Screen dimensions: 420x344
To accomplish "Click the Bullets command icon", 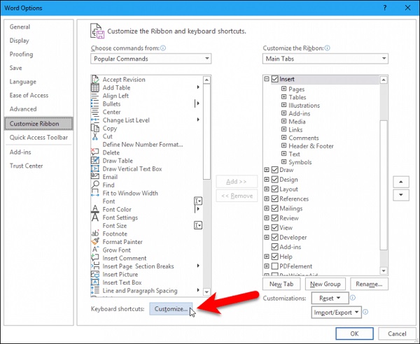I will (95, 104).
